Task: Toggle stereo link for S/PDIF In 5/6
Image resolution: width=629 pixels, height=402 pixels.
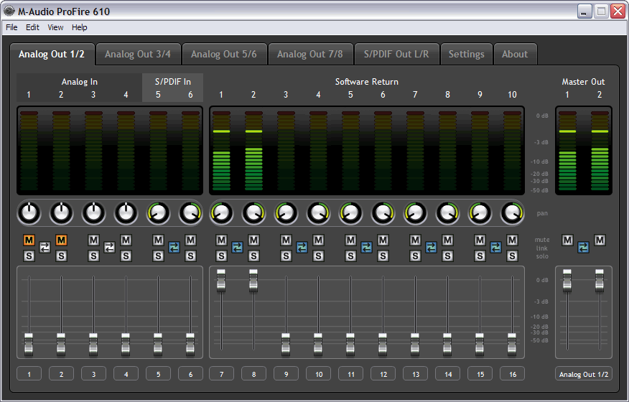Action: point(174,248)
